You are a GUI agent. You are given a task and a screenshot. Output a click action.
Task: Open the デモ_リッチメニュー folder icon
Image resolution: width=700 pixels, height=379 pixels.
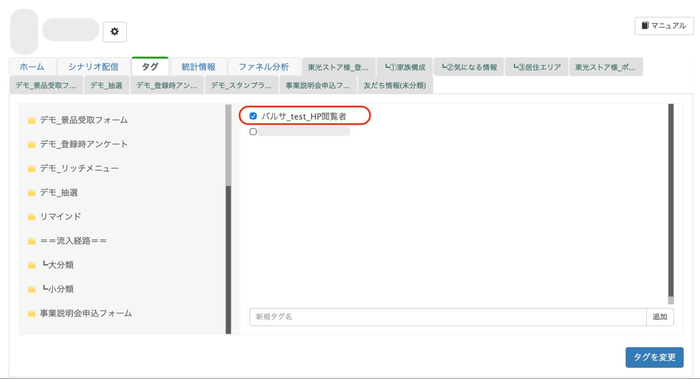32,168
